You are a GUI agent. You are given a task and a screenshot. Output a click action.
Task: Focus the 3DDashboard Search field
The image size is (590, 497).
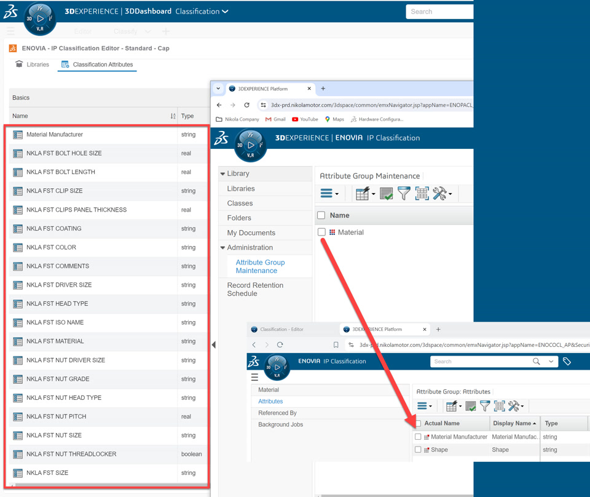(x=439, y=12)
